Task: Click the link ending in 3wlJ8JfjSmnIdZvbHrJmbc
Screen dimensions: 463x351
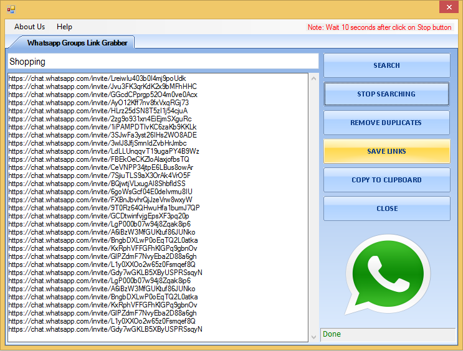Action: tap(97, 143)
